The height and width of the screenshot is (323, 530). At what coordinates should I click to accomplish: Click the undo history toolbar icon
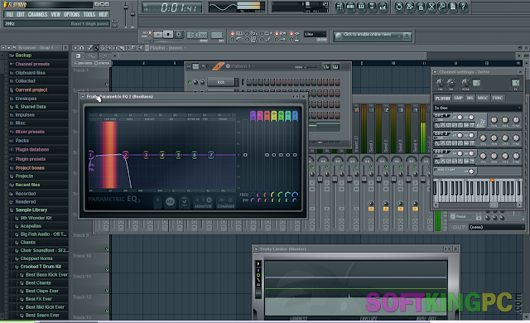click(x=399, y=7)
